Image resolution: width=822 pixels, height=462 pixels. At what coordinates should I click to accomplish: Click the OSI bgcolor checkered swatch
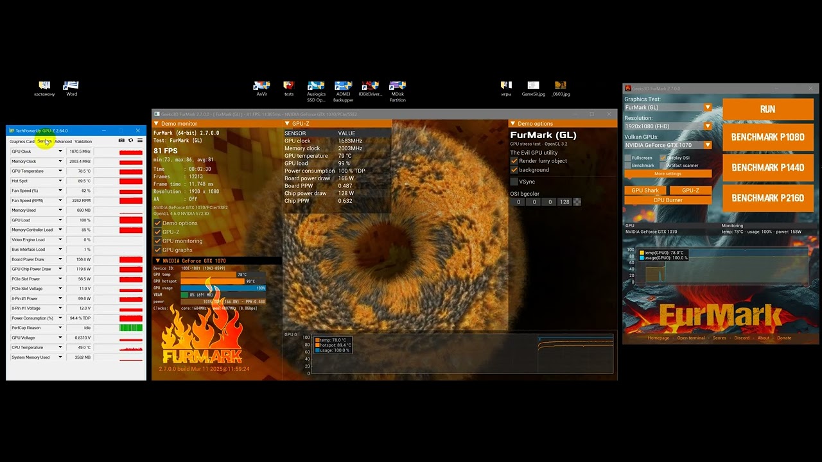click(x=577, y=202)
